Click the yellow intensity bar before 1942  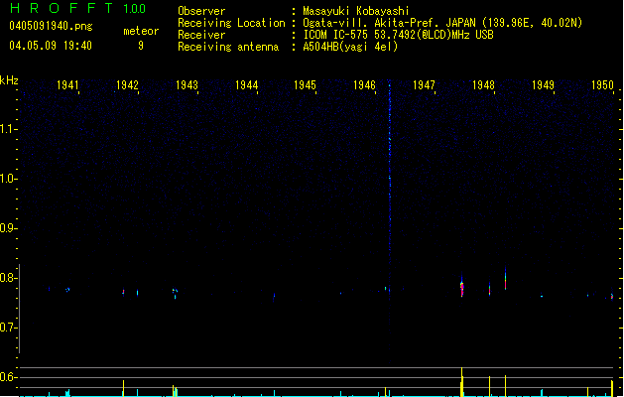tap(123, 388)
